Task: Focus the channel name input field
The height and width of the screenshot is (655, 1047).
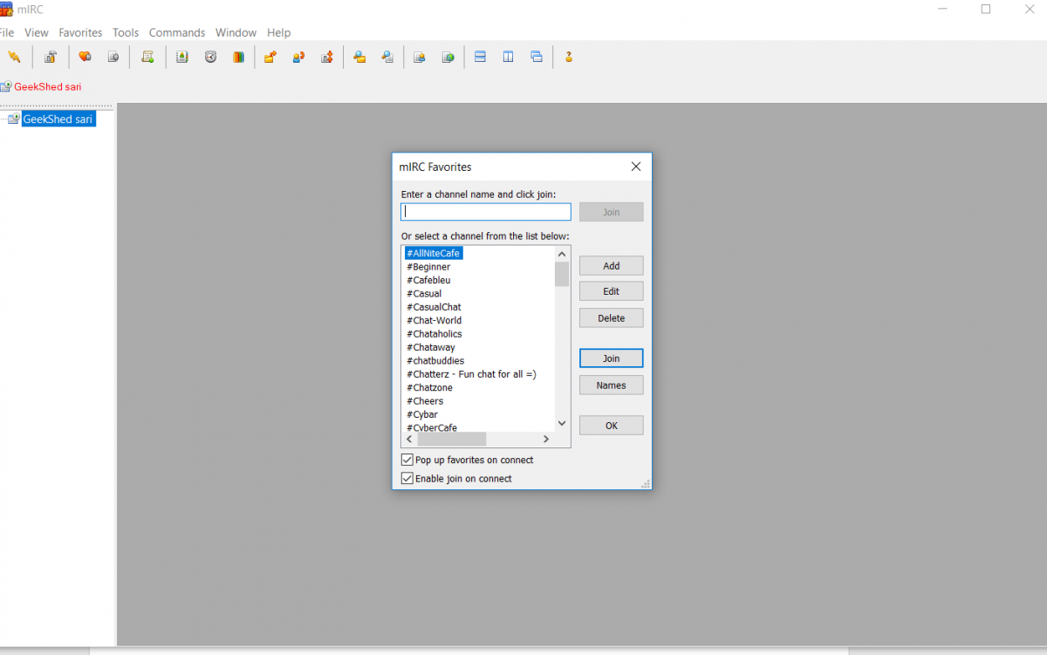Action: click(x=486, y=212)
